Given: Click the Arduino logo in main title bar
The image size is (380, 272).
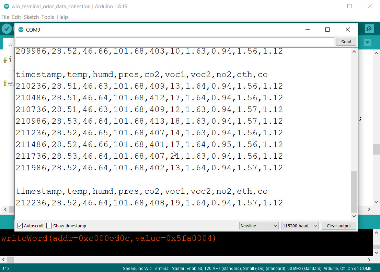Looking at the screenshot, I should click(6, 7).
